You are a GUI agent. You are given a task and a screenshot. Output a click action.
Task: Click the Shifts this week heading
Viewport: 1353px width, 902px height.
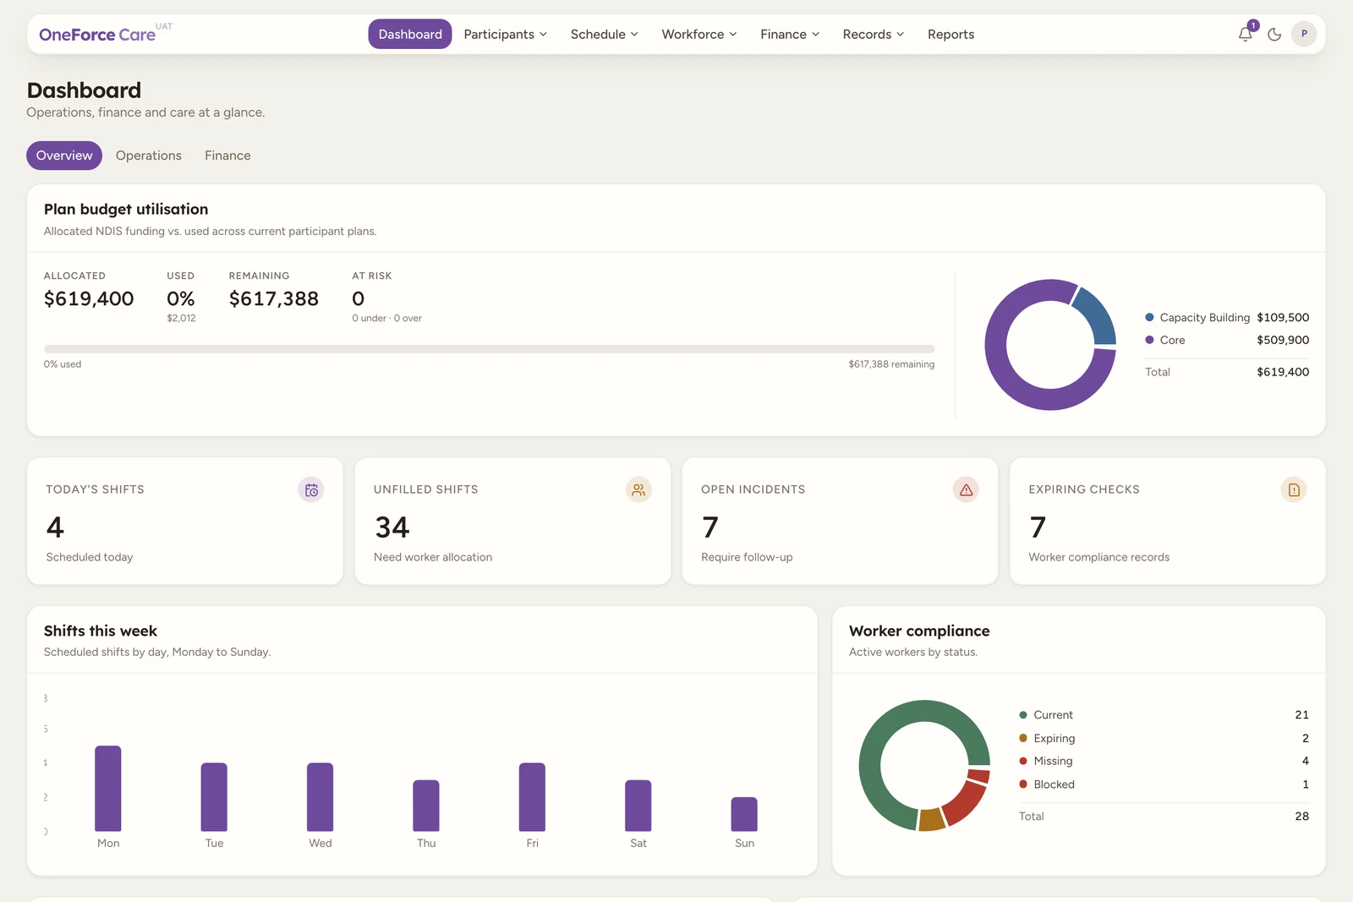101,631
